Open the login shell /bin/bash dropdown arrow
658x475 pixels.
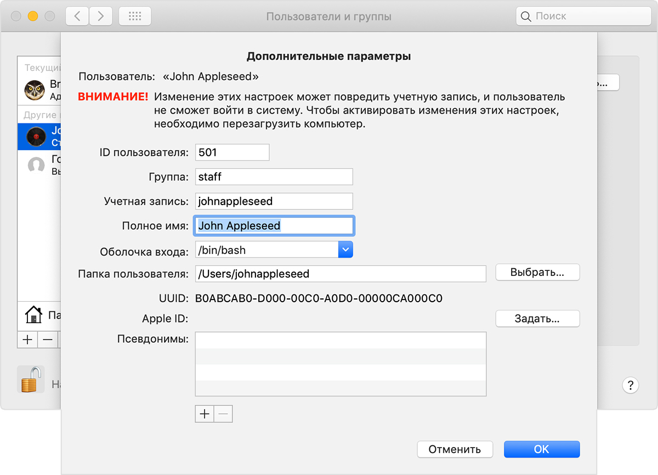point(345,250)
